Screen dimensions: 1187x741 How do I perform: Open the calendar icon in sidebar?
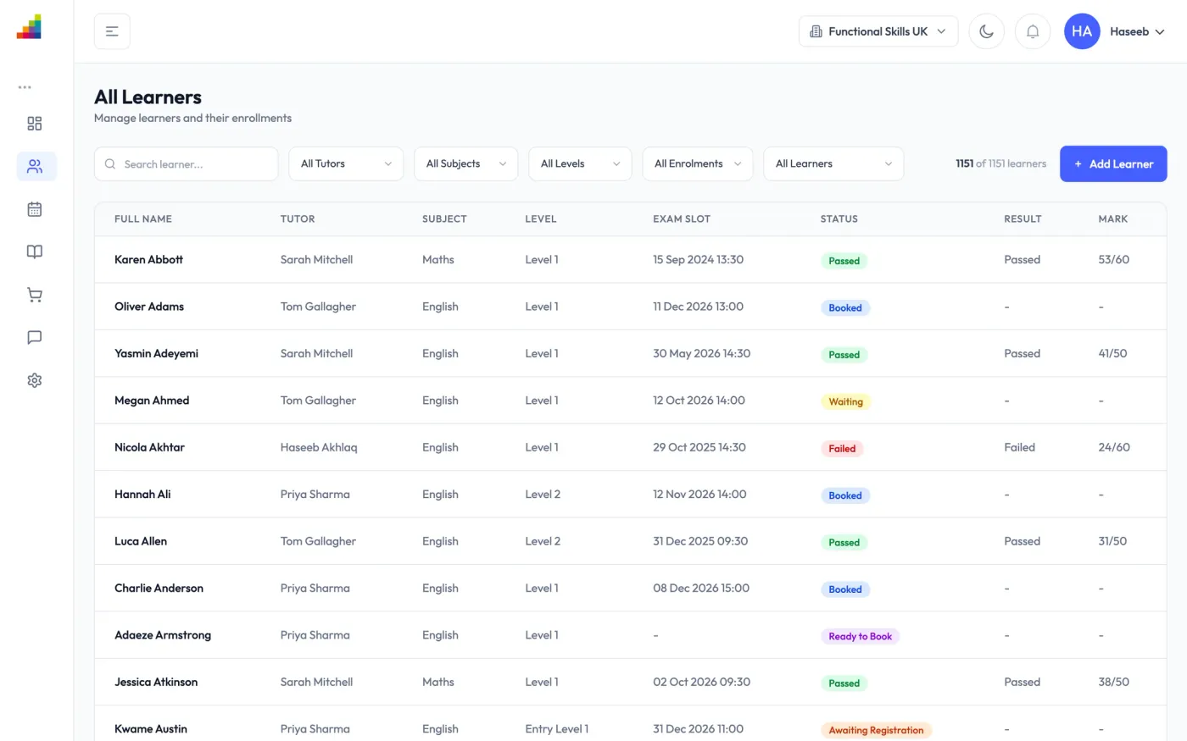point(35,209)
